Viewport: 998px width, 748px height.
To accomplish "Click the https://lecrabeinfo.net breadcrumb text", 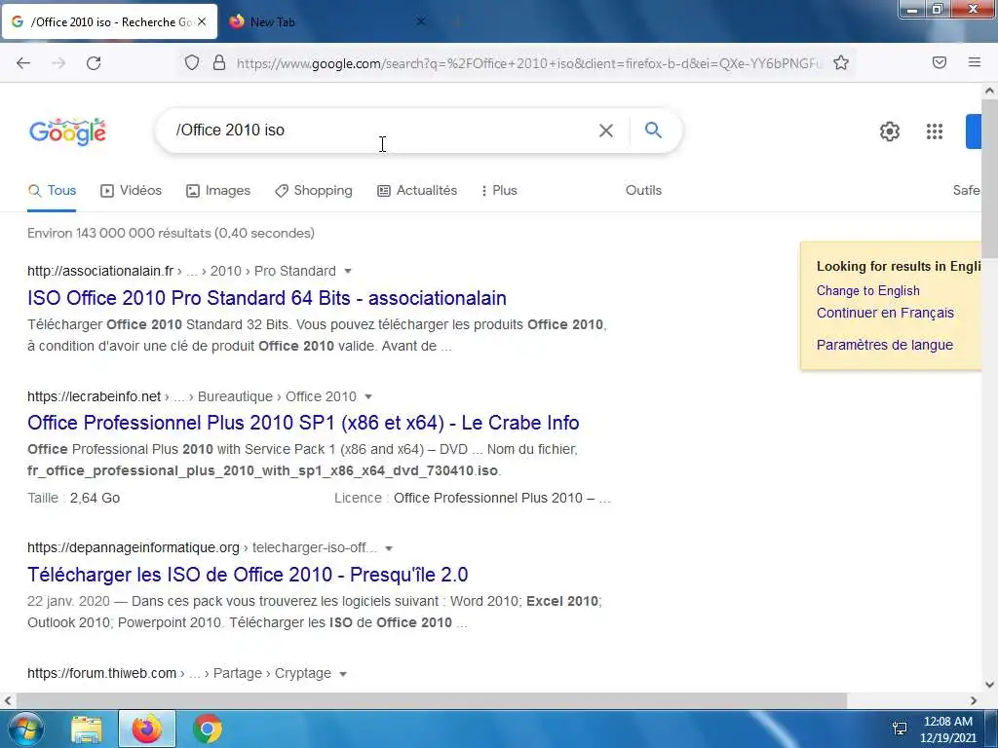I will coord(95,397).
